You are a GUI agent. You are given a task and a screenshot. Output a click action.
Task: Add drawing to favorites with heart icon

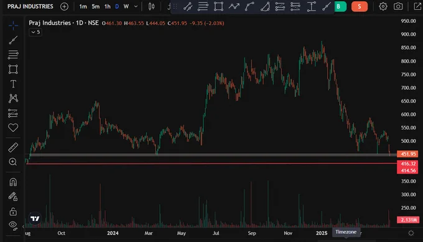13,128
